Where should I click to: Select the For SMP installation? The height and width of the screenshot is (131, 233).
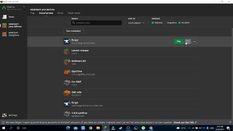[130, 83]
